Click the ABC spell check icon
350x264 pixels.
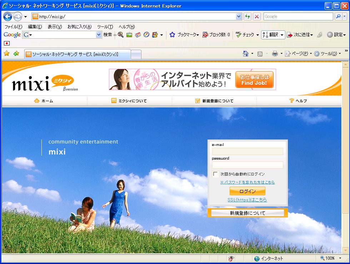click(x=239, y=34)
